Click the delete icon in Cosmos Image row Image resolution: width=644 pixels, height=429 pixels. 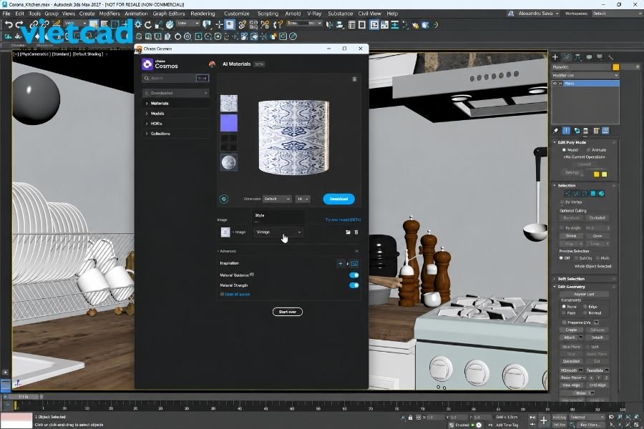(x=356, y=232)
